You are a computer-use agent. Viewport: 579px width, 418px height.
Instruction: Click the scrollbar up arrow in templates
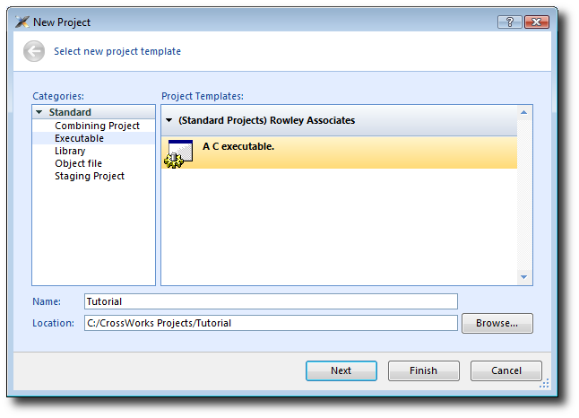coord(523,112)
